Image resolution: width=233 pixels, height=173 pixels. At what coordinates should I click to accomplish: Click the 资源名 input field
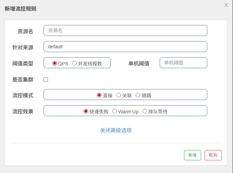[125, 30]
